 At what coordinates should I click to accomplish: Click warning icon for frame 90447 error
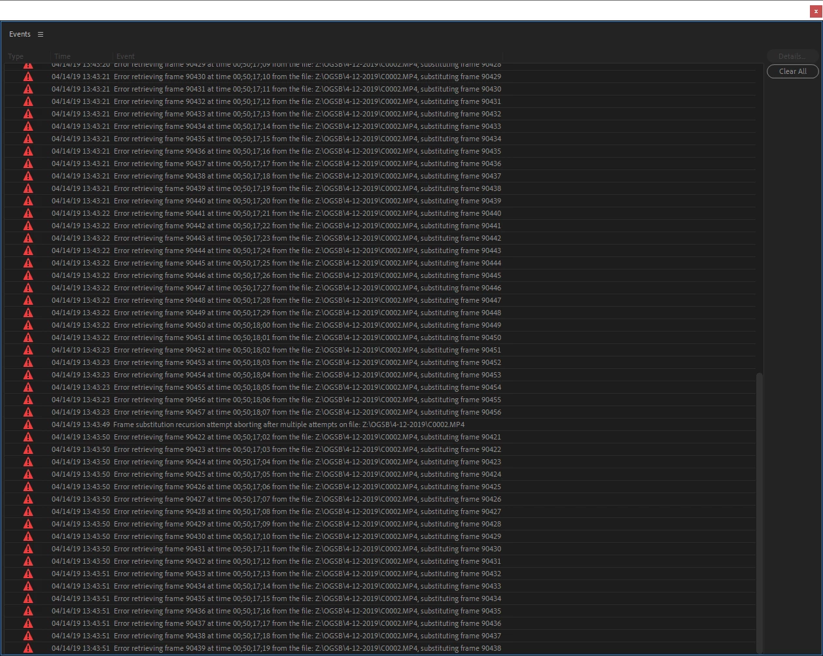click(28, 288)
